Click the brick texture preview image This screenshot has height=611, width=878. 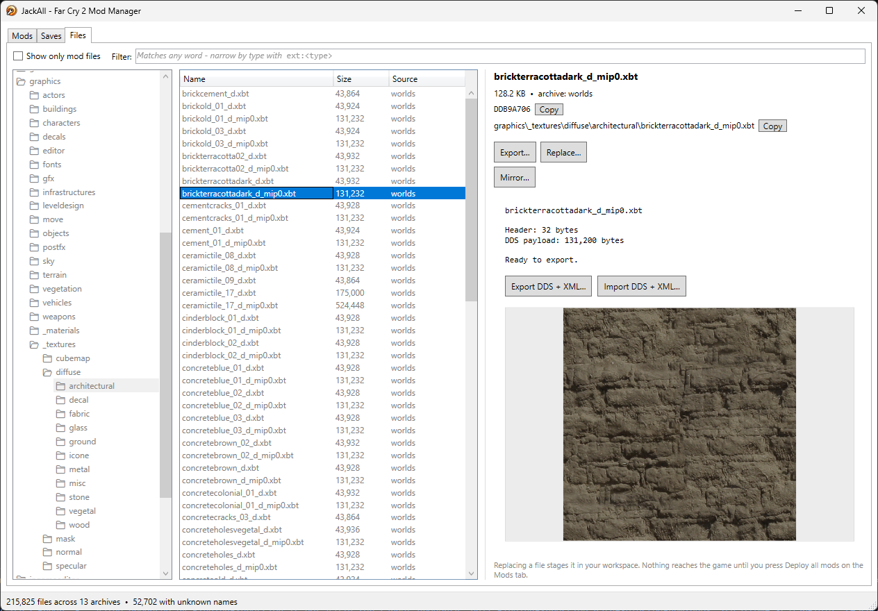679,424
